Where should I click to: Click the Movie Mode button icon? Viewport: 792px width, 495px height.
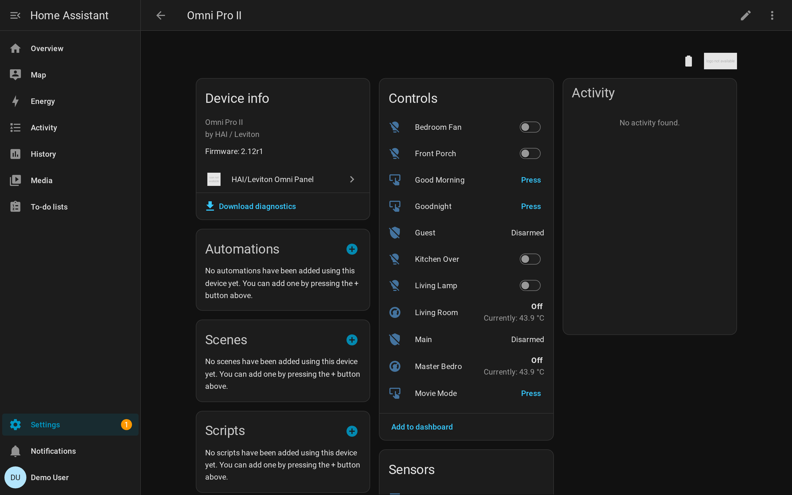pyautogui.click(x=395, y=393)
